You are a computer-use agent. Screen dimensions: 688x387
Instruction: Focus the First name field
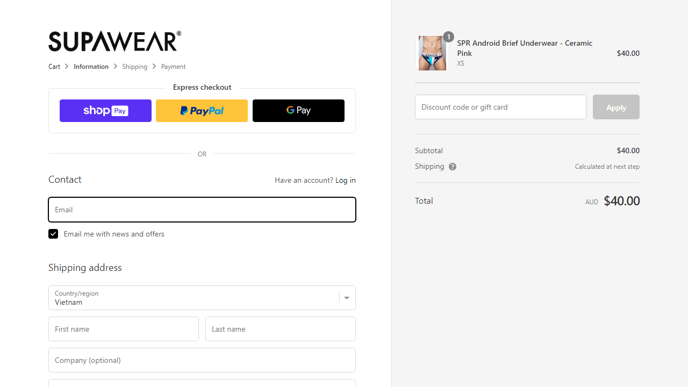124,329
